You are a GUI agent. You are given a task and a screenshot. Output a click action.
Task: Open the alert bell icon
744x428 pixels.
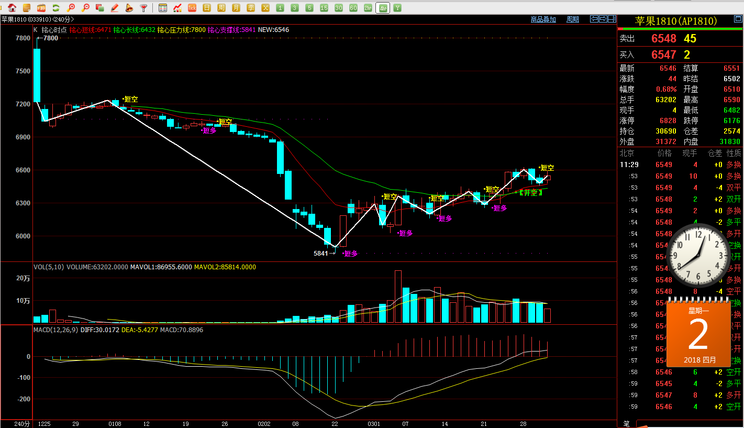point(129,8)
